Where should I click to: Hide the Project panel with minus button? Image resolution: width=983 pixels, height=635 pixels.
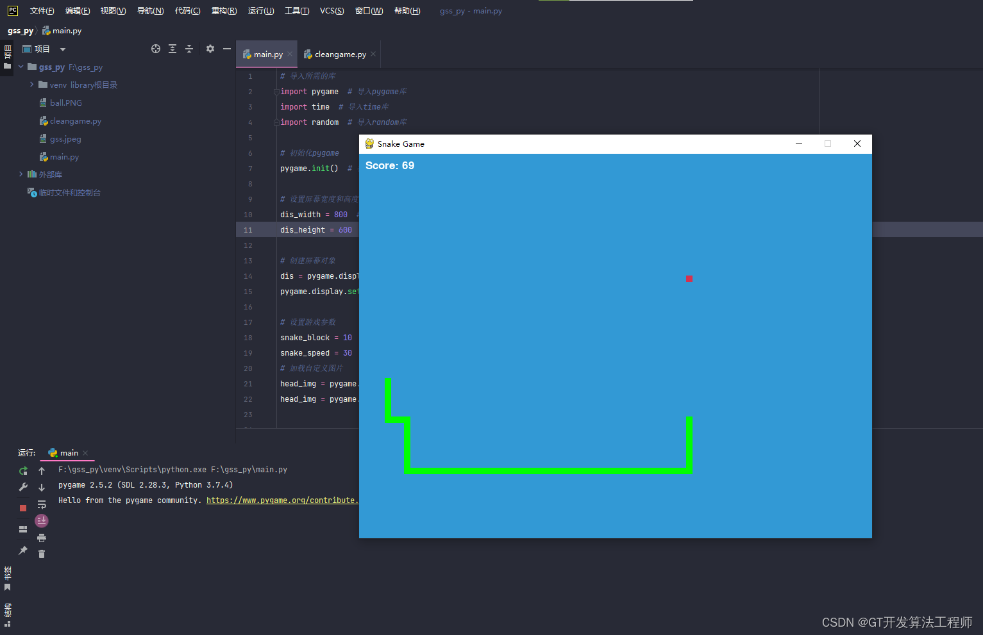click(226, 49)
